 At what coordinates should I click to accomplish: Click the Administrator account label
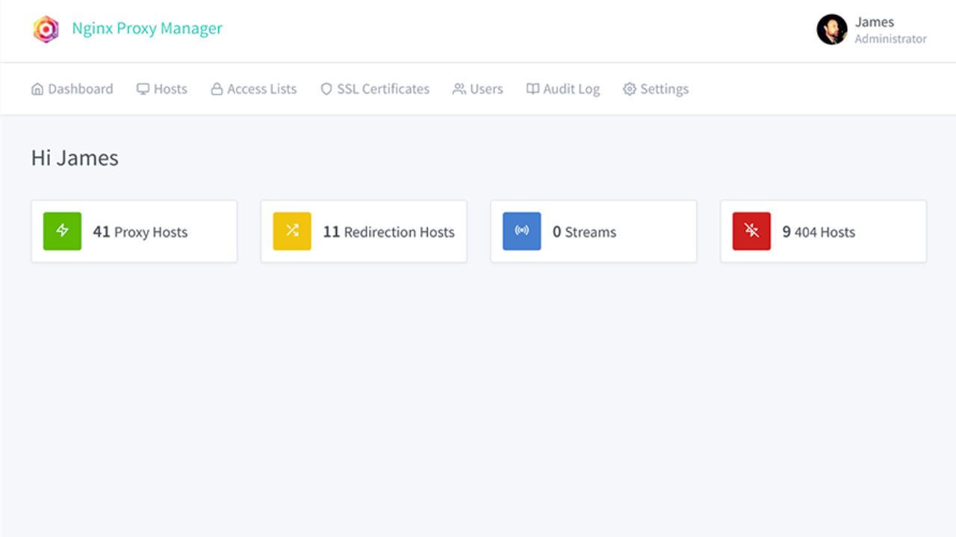pos(890,39)
